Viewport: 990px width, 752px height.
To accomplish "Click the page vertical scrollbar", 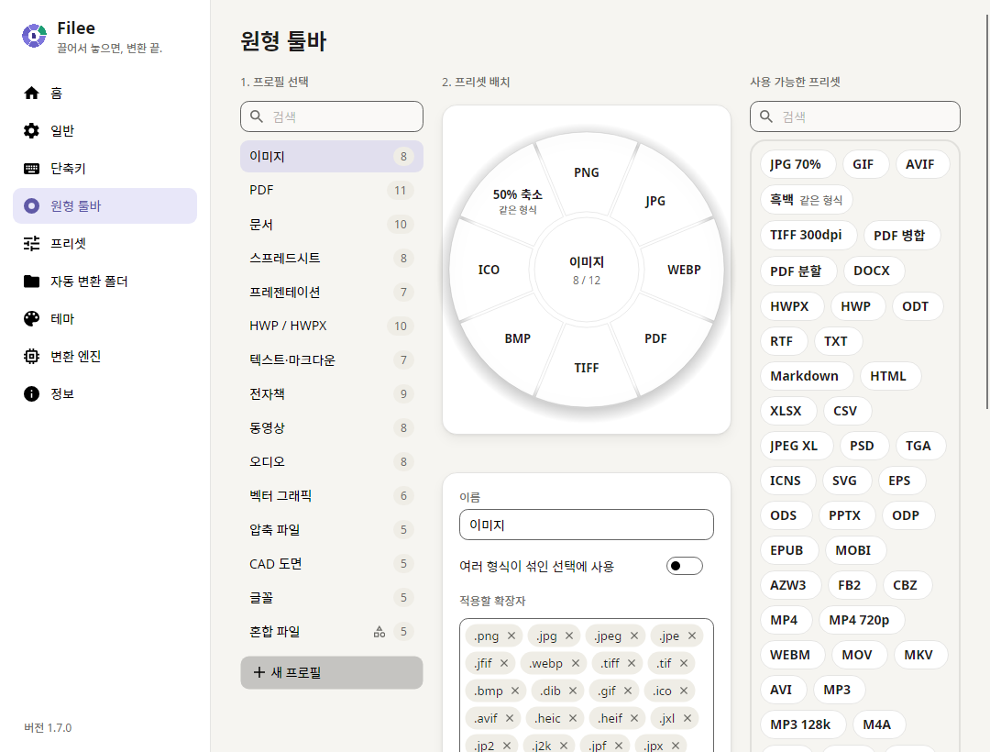I will 987,212.
